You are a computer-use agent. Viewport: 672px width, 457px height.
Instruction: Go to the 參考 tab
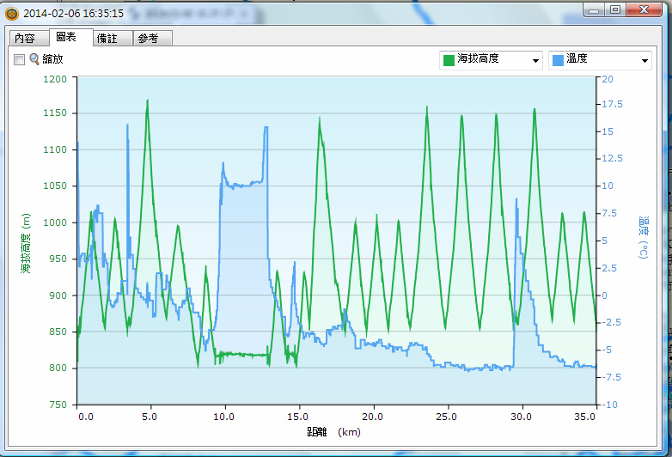(x=150, y=38)
